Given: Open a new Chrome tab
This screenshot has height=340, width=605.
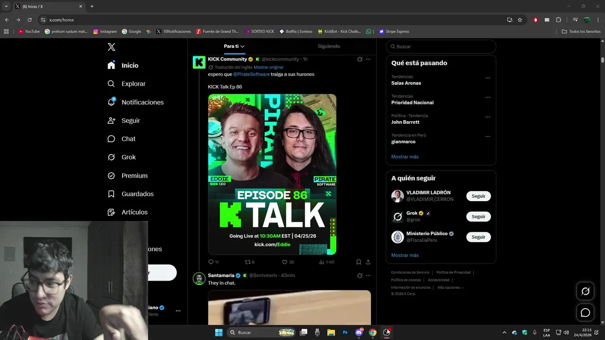Looking at the screenshot, I should point(92,6).
